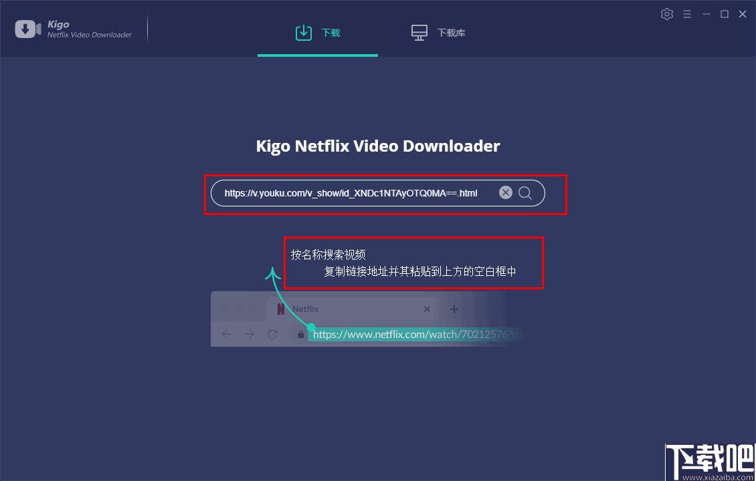
Task: Close the Kigo window
Action: (x=743, y=14)
